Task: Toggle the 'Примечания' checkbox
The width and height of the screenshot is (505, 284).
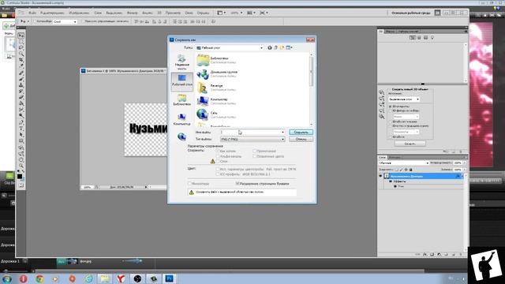Action: (254, 151)
